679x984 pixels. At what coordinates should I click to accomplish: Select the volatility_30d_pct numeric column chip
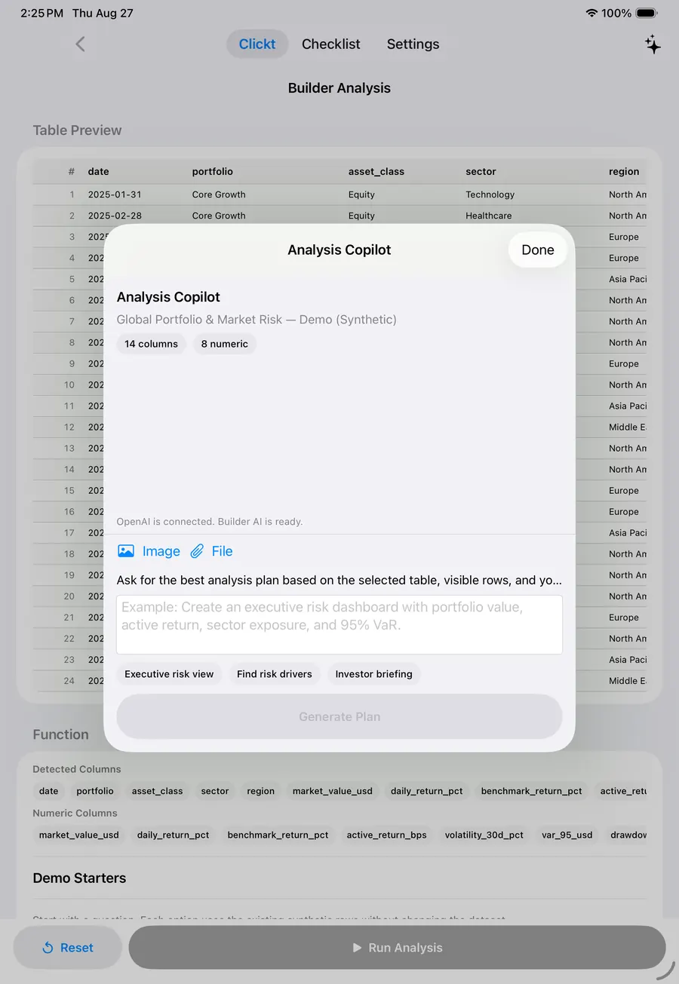coord(484,835)
